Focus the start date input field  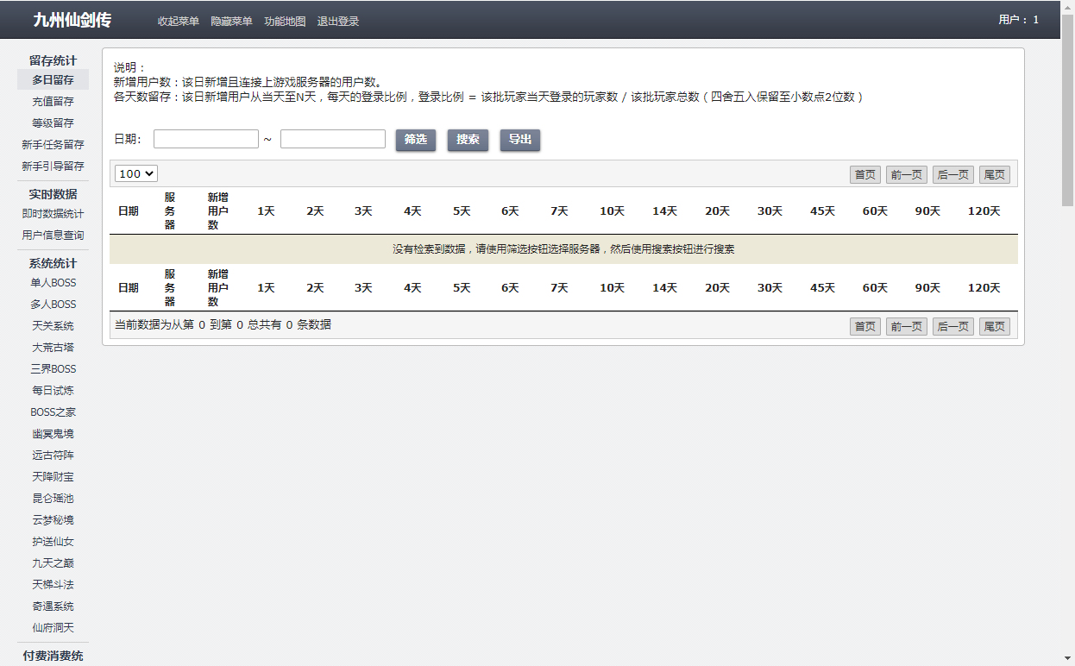[x=206, y=139]
